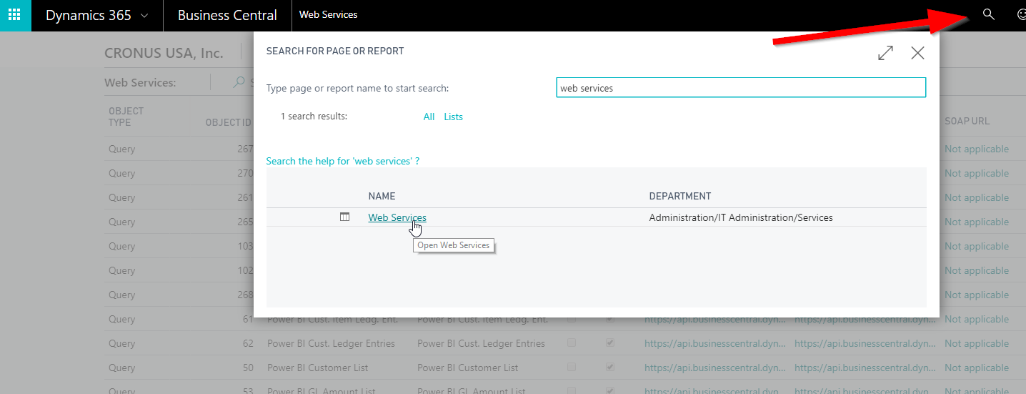Click Not applicable in object 261 row
Viewport: 1026px width, 394px height.
[x=977, y=197]
